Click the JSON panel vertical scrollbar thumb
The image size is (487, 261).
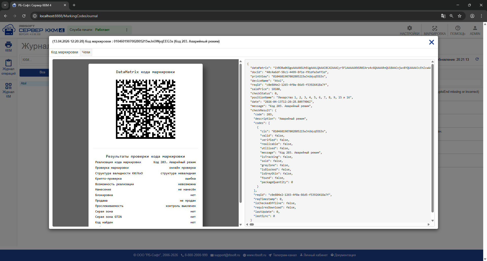[432, 138]
